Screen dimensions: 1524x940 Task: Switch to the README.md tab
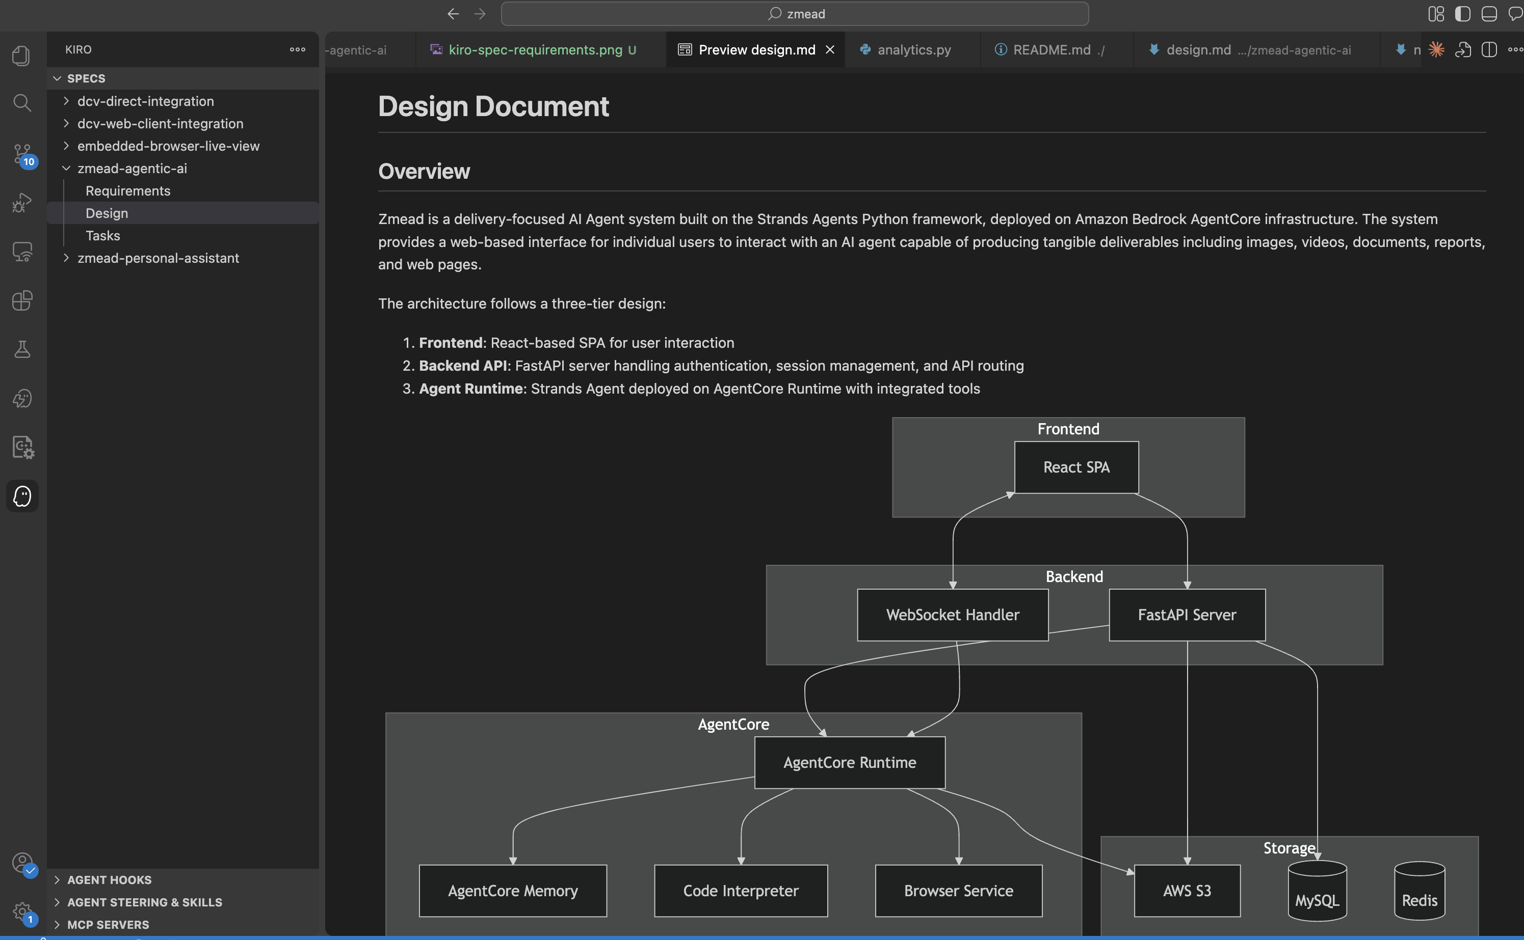click(1052, 50)
